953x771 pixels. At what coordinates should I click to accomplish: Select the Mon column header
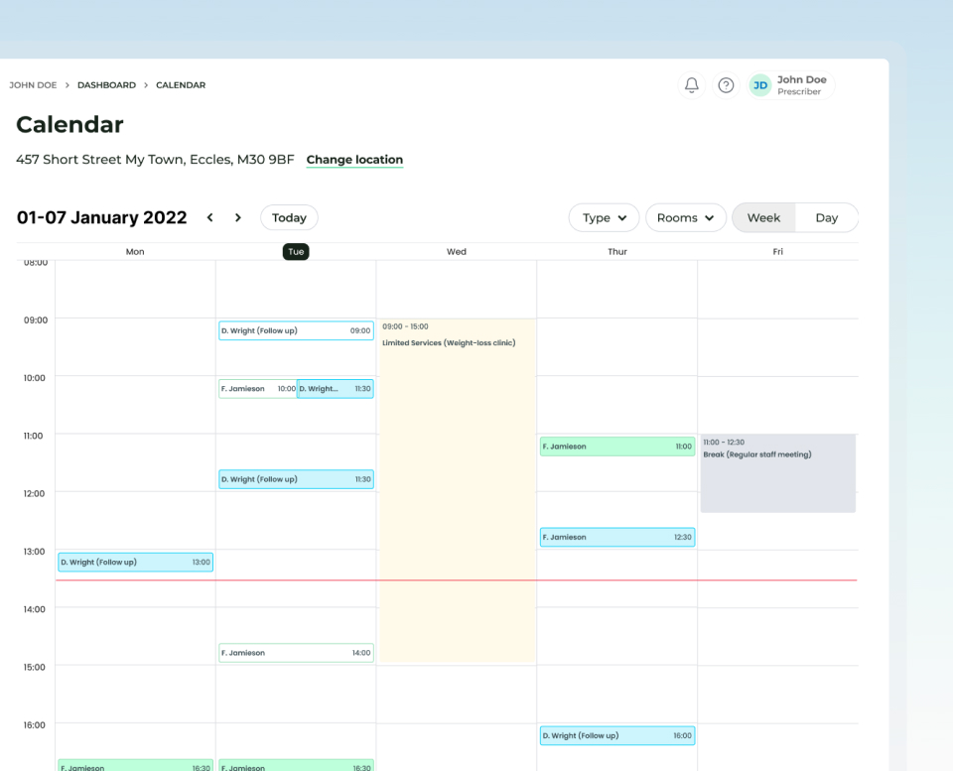click(135, 251)
